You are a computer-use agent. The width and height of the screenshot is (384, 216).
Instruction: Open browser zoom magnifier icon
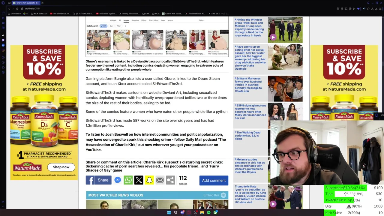(338, 9)
